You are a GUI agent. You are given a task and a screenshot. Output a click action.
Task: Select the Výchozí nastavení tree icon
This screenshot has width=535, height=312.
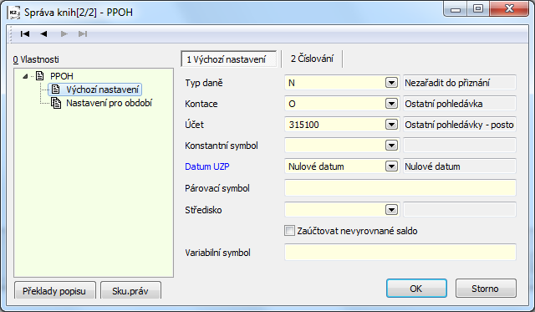pos(56,90)
